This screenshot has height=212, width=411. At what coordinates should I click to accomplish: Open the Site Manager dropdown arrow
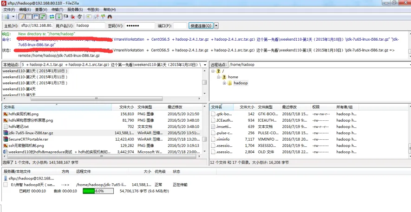pyautogui.click(x=13, y=17)
